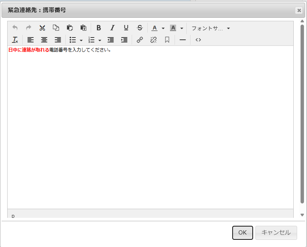
Task: Open the フォントサ... font size dropdown
Action: pyautogui.click(x=211, y=28)
